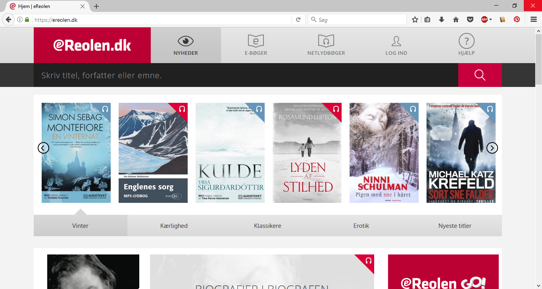Save page to Pocket
This screenshot has height=289, width=542.
click(470, 19)
